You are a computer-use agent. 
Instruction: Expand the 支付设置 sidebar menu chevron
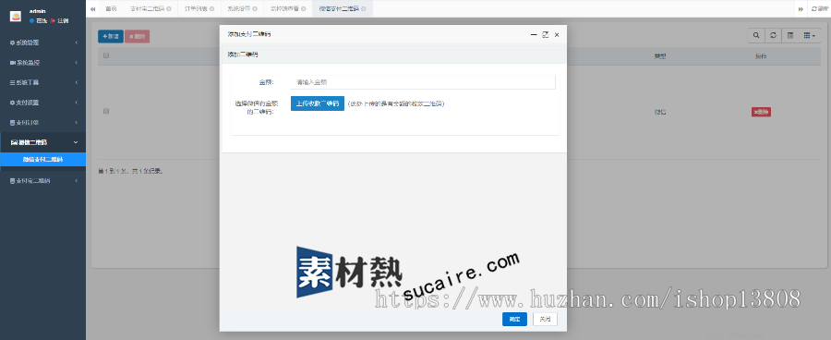tap(77, 103)
